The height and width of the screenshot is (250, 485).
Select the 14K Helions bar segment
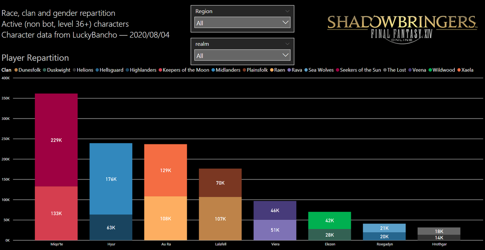439,237
